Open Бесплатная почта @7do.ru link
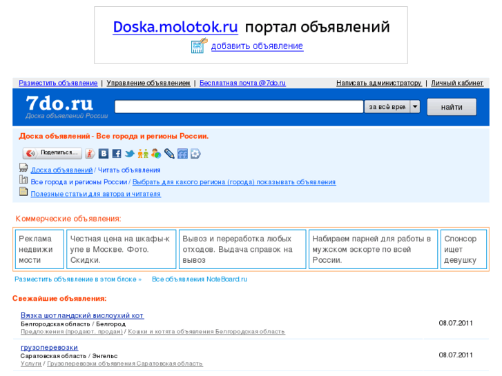 pyautogui.click(x=242, y=83)
